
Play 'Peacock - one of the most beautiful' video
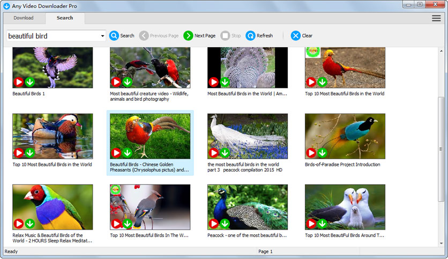[x=213, y=224]
